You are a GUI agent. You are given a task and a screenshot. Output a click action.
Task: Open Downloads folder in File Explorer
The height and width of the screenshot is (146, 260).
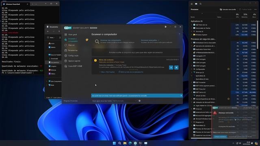coord(53,58)
